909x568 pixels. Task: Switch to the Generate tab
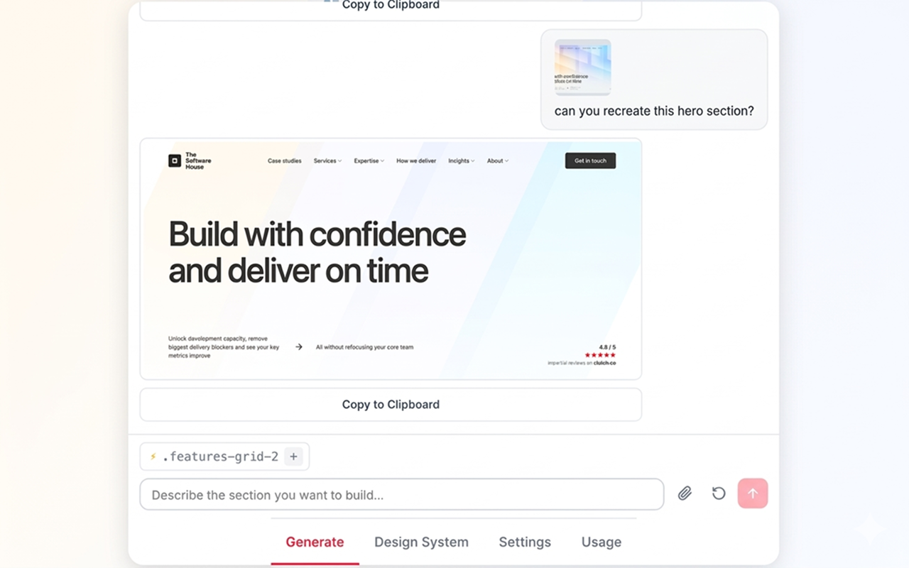(315, 542)
